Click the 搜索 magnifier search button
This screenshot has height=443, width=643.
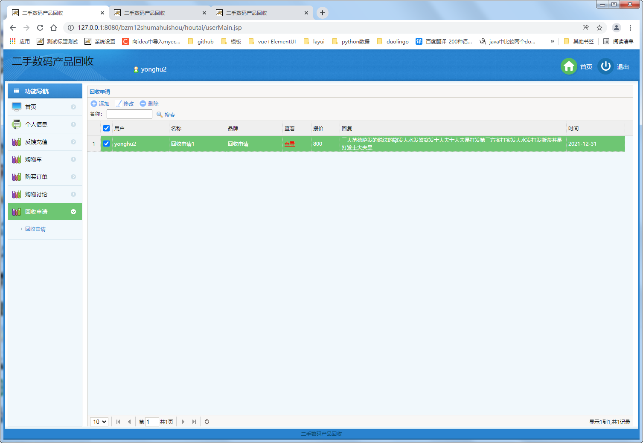coord(166,115)
